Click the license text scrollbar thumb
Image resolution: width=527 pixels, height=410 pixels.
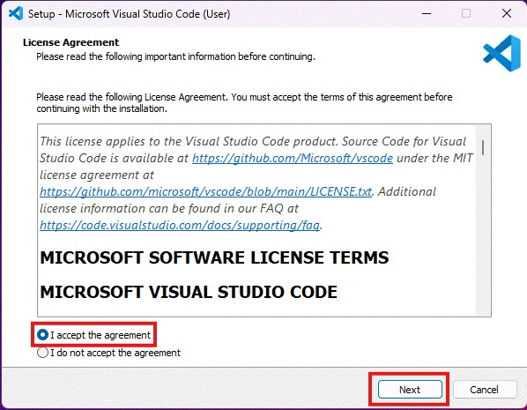tap(483, 147)
